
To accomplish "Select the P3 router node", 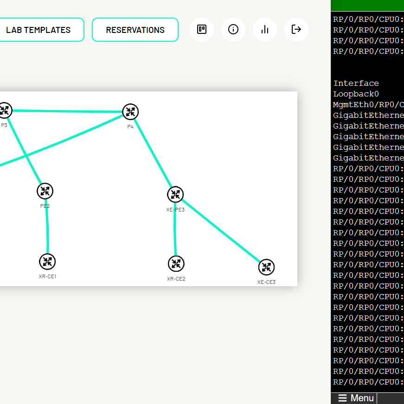I will pos(5,110).
